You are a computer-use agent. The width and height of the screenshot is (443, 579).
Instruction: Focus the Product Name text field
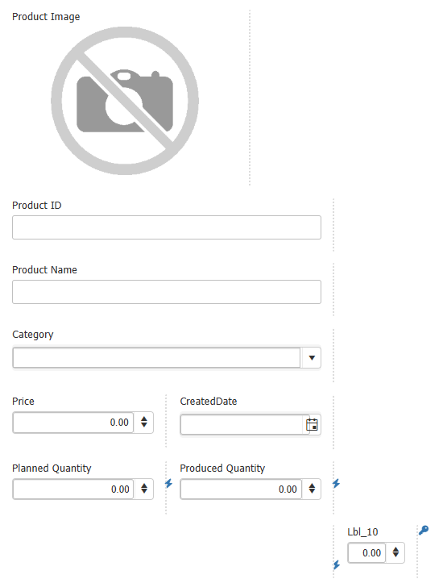(x=167, y=292)
